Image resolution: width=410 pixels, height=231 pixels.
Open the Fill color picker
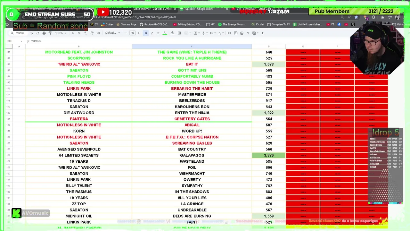pos(173,33)
